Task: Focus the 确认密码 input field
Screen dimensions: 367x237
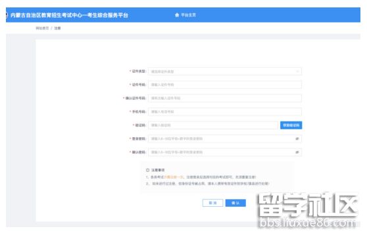Action: coord(225,152)
